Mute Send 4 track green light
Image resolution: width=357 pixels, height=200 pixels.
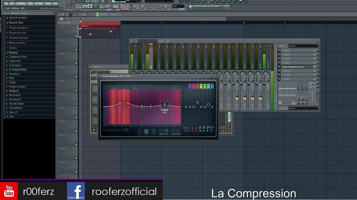pos(260,77)
